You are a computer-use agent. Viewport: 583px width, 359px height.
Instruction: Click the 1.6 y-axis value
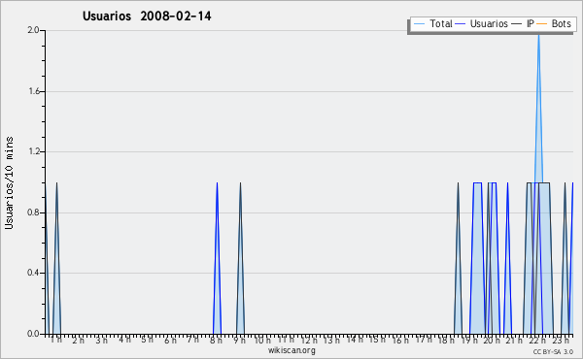[34, 91]
